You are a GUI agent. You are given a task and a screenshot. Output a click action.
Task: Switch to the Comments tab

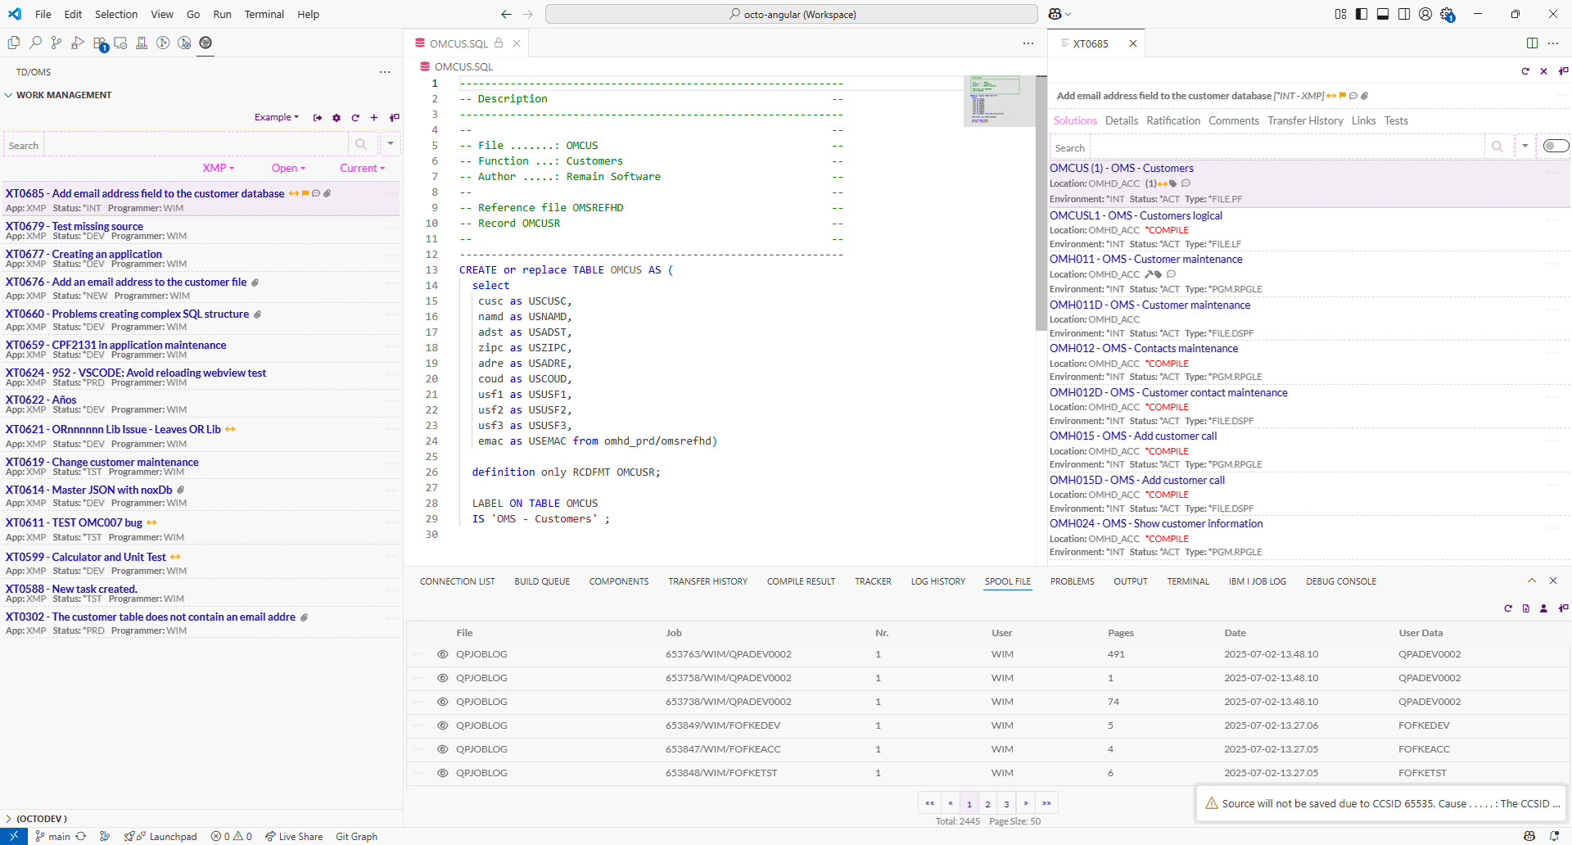1234,120
